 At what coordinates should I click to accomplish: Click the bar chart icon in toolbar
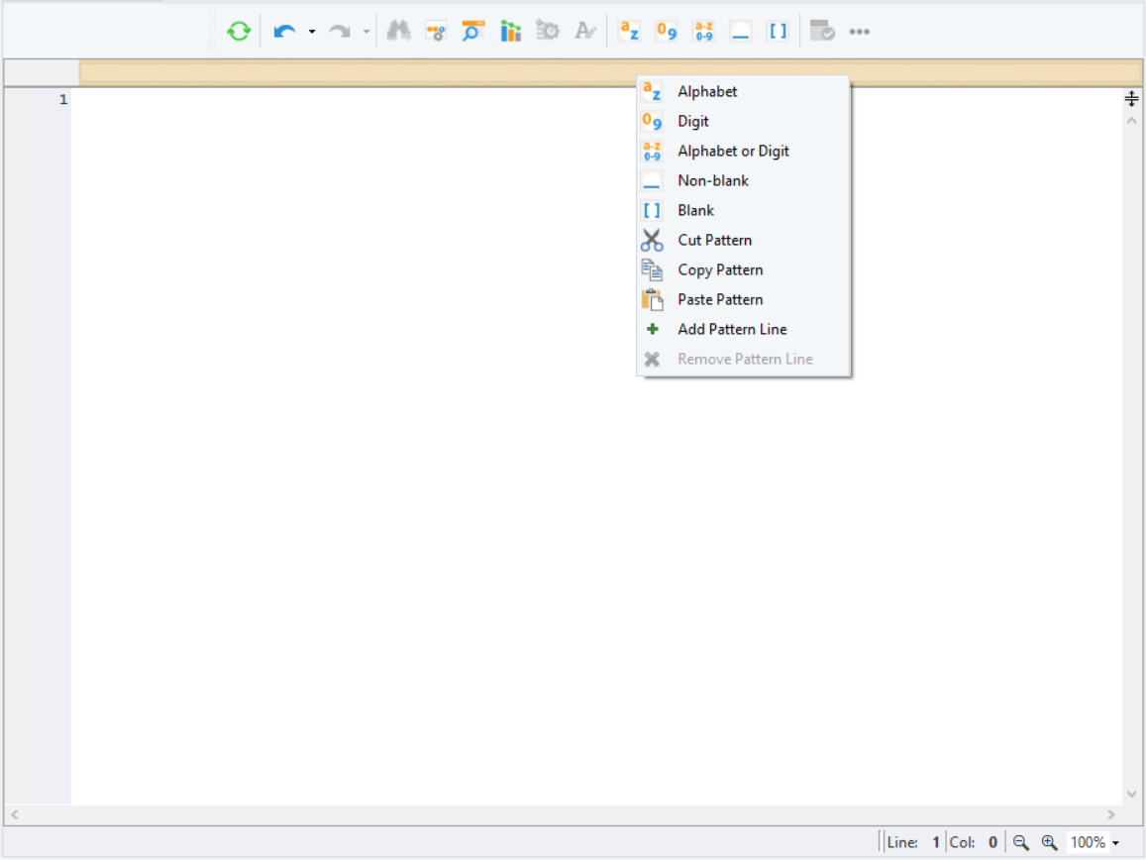pos(510,32)
